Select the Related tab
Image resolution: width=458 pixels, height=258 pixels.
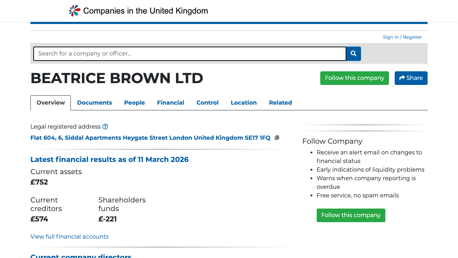[281, 103]
